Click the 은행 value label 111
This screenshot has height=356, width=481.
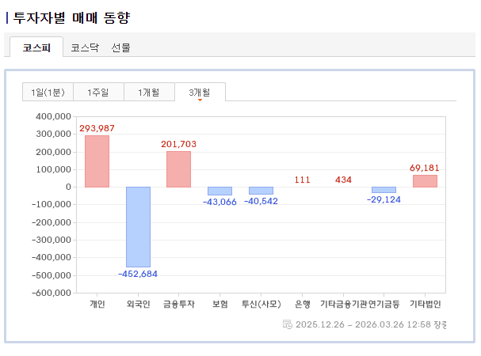pyautogui.click(x=302, y=180)
